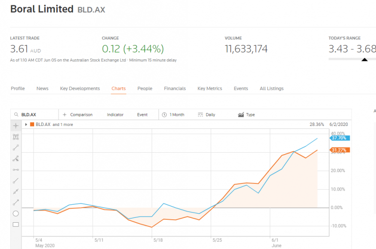Open the Event menu
376x249 pixels.
tap(142, 115)
